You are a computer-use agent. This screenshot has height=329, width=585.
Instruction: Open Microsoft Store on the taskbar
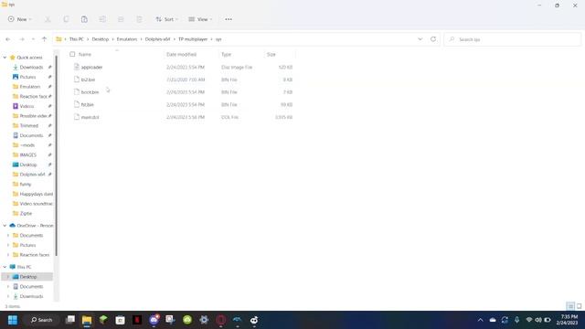(x=120, y=320)
